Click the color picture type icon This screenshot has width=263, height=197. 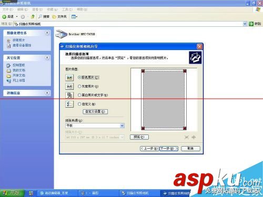click(69, 77)
